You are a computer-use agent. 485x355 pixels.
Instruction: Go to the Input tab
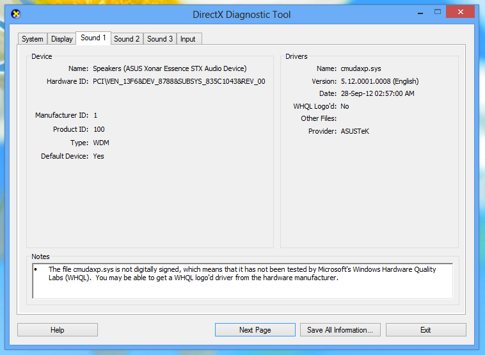tap(189, 39)
